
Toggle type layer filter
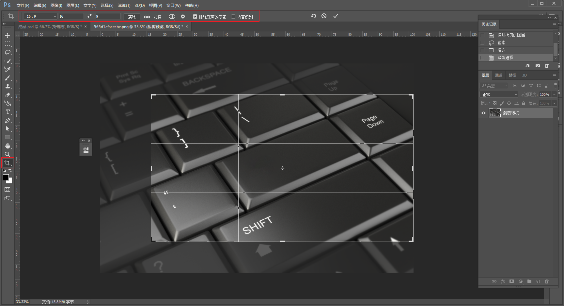tap(531, 85)
